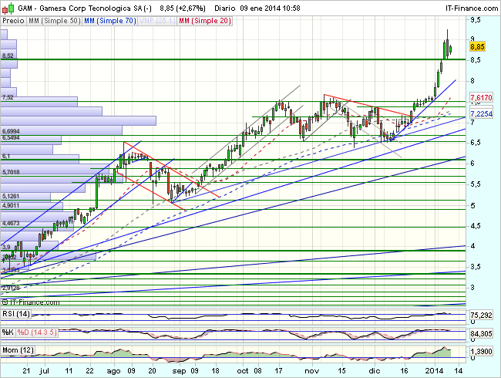Click the 4,5 price axis tick
This screenshot has width=501, height=378.
pos(476,226)
